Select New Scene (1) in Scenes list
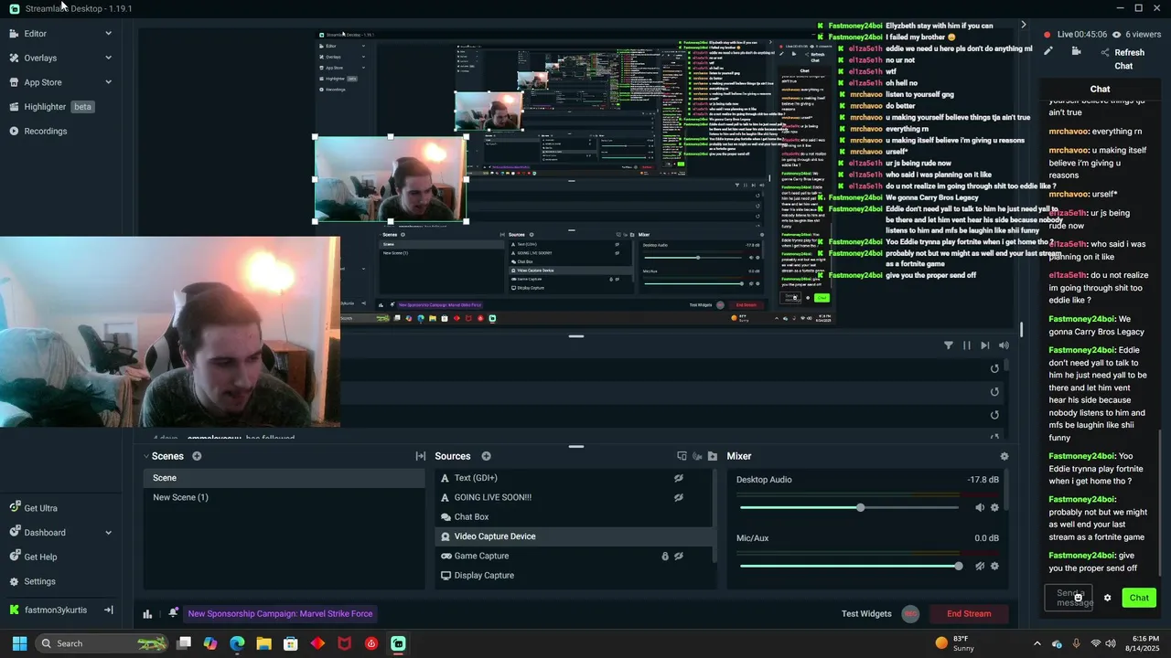1171x658 pixels. coord(284,497)
